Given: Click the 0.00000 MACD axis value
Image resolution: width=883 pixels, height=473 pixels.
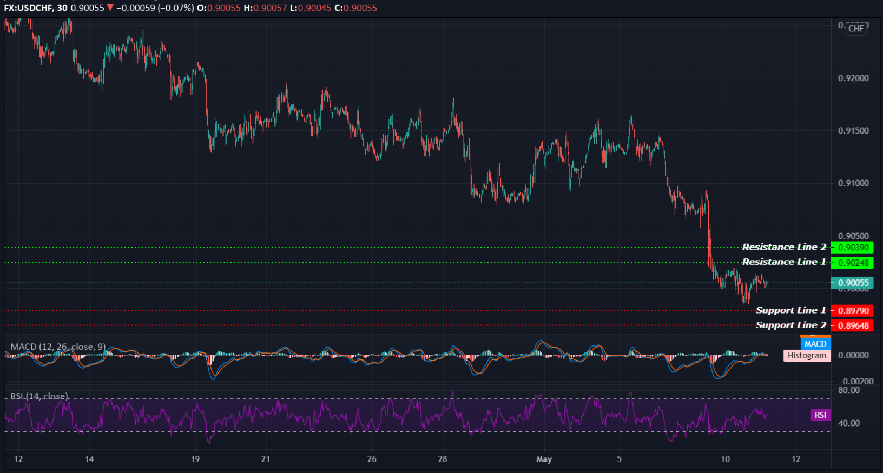Looking at the screenshot, I should [x=853, y=355].
